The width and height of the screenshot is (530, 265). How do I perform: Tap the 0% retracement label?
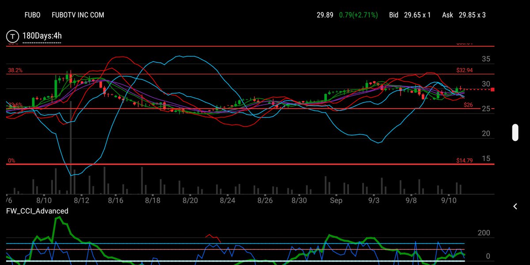tap(11, 161)
